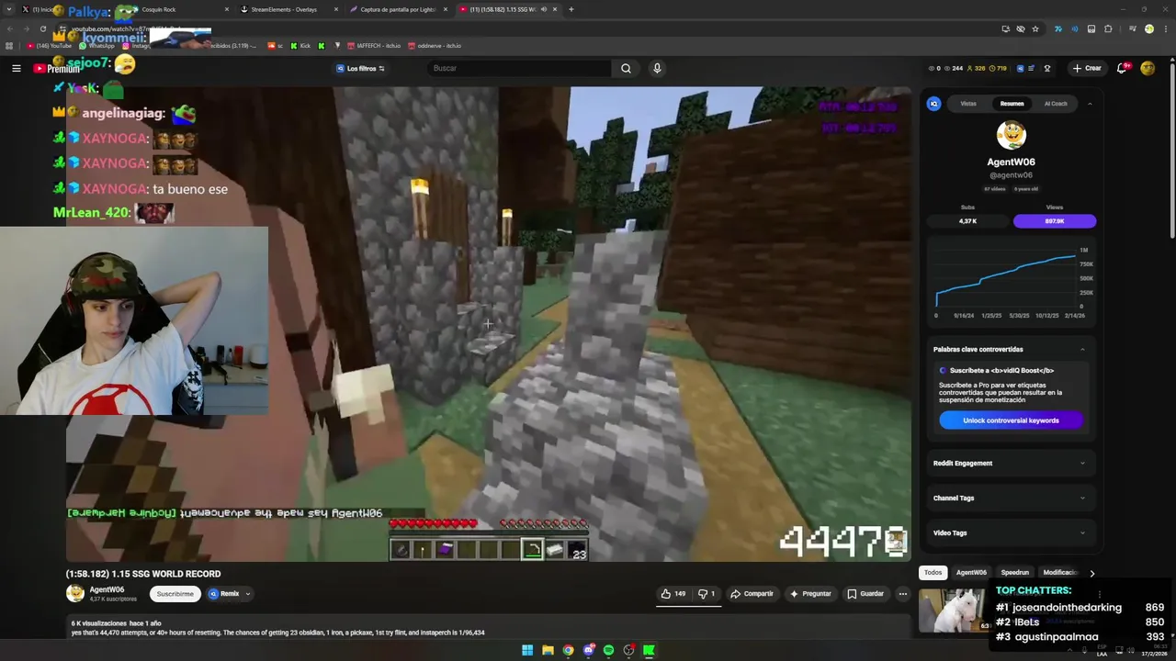Click in the Buscar search field
This screenshot has width=1176, height=661.
point(519,68)
